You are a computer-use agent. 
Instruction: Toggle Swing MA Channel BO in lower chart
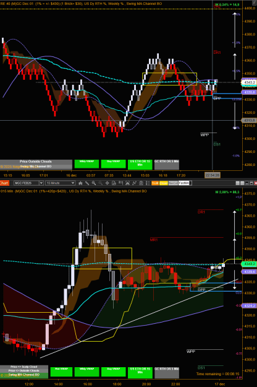coord(24,375)
